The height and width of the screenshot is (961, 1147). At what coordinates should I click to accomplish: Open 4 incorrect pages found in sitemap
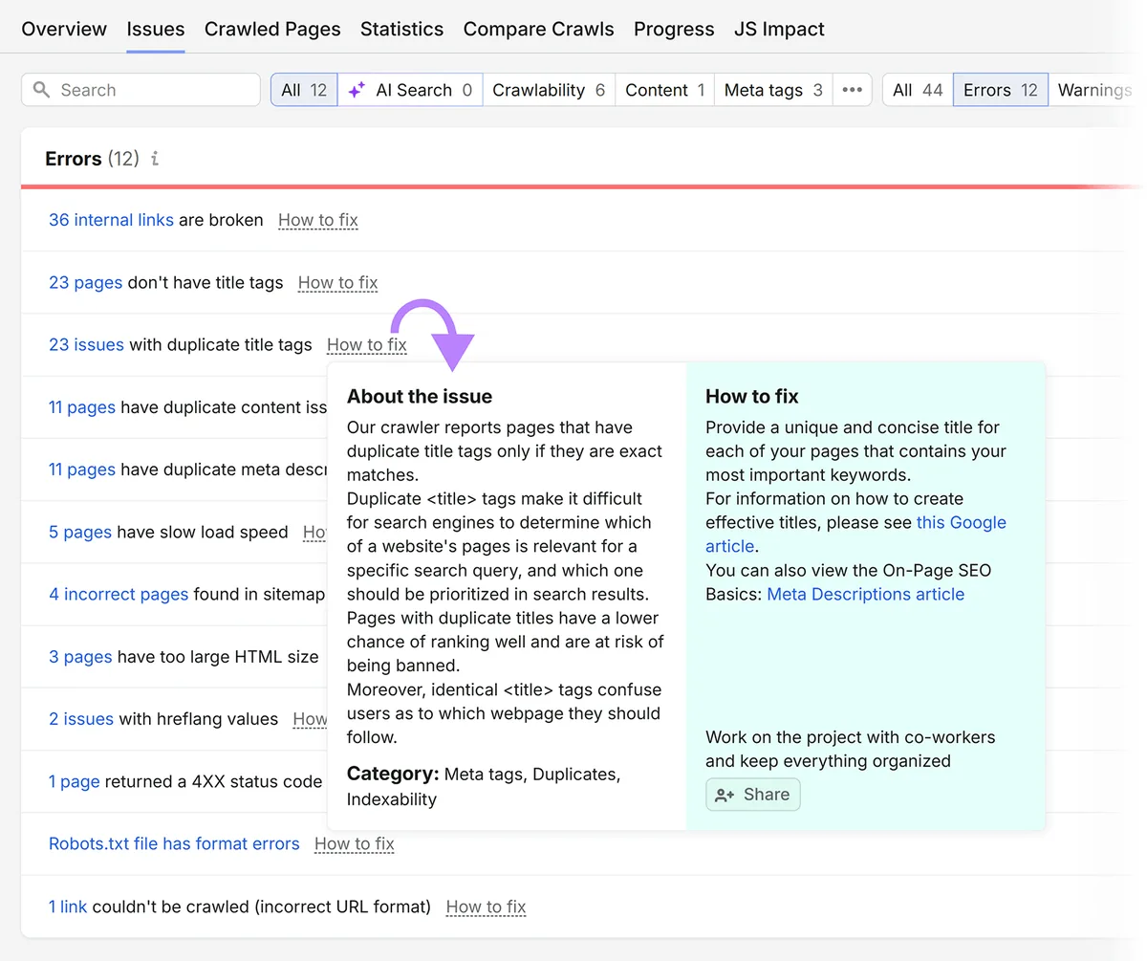119,595
